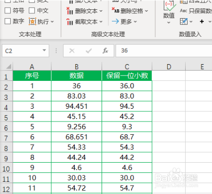Screen dimensions: 212x194
Task: Click the 更多 arrow icon
Action: (115, 22)
